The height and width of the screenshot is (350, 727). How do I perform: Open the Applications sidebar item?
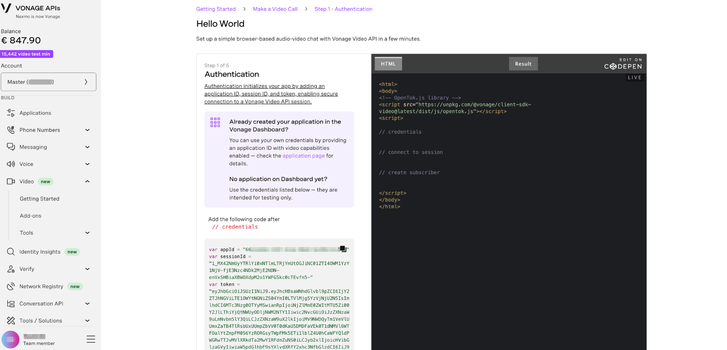tap(35, 113)
